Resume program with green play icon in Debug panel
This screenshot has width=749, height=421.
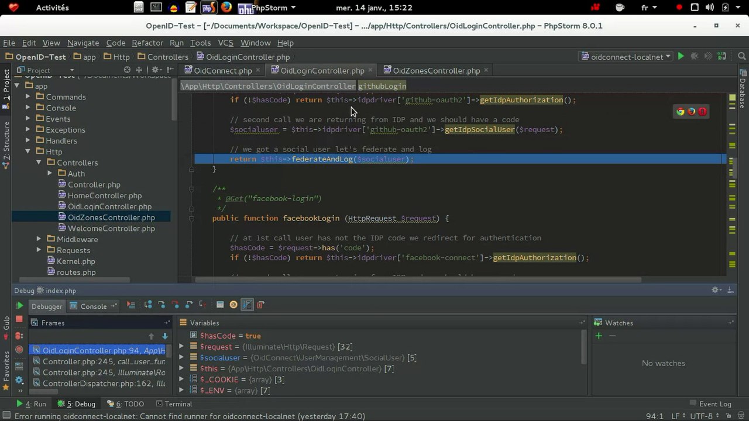[x=19, y=305]
